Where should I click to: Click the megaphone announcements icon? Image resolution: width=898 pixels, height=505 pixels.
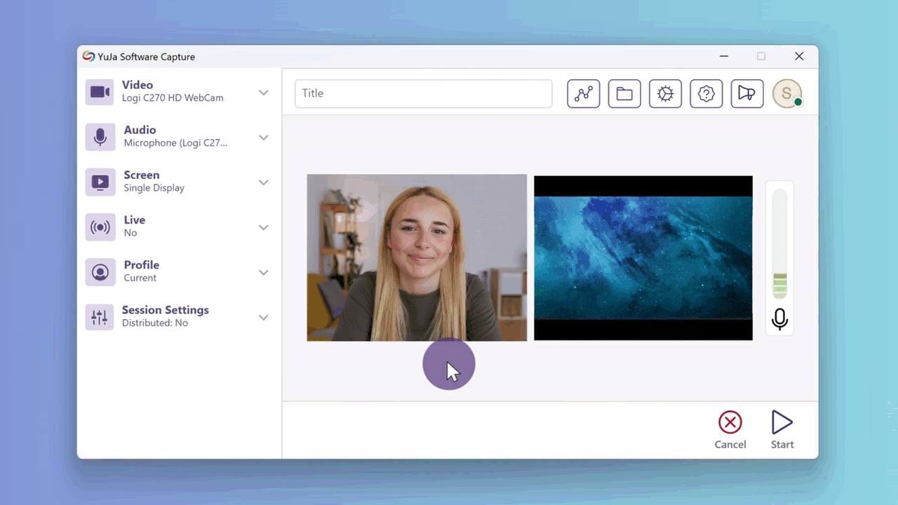(747, 93)
